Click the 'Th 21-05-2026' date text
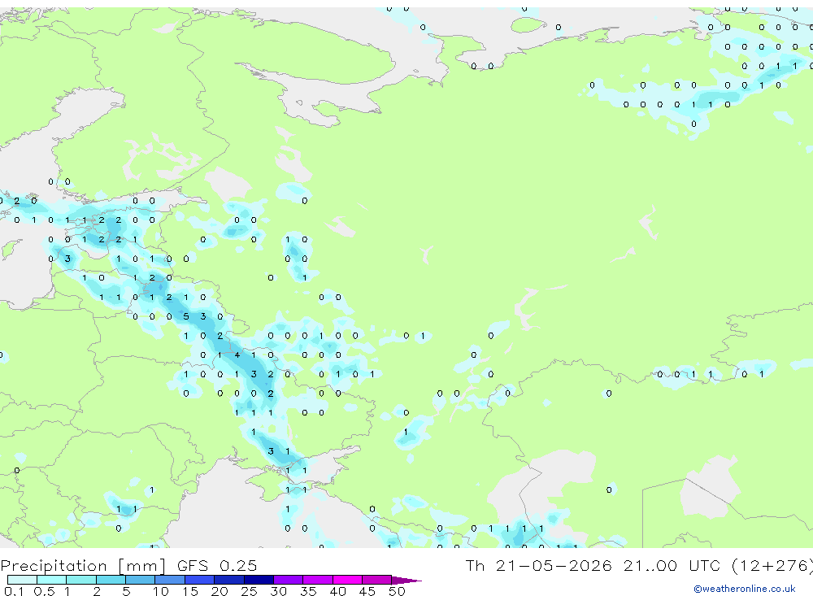The image size is (813, 596). coord(539,565)
